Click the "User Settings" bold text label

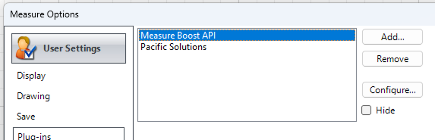click(x=72, y=48)
